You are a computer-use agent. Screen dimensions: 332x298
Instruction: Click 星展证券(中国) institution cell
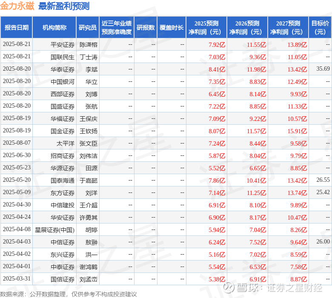click(54, 230)
